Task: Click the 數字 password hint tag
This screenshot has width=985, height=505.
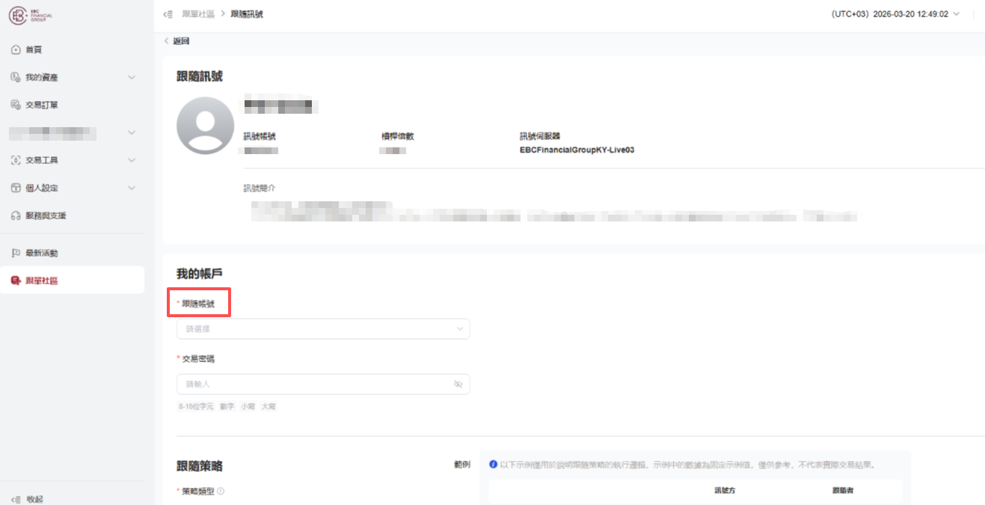Action: [x=227, y=406]
